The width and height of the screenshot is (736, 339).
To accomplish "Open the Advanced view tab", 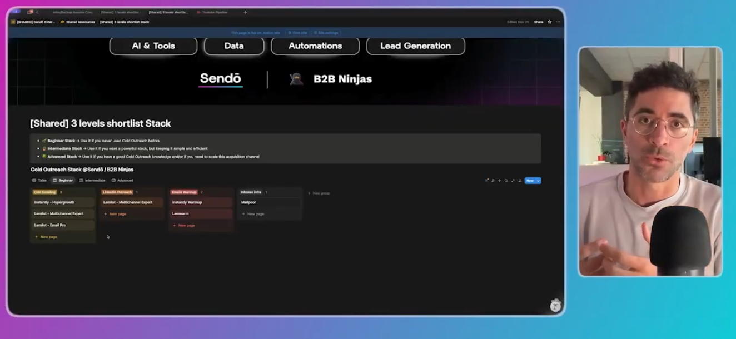I will (x=122, y=180).
